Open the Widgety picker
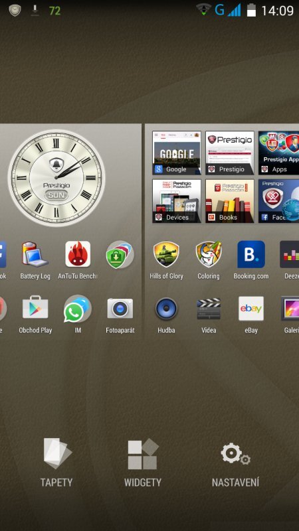Viewport: 299px width, 531px height. click(143, 462)
